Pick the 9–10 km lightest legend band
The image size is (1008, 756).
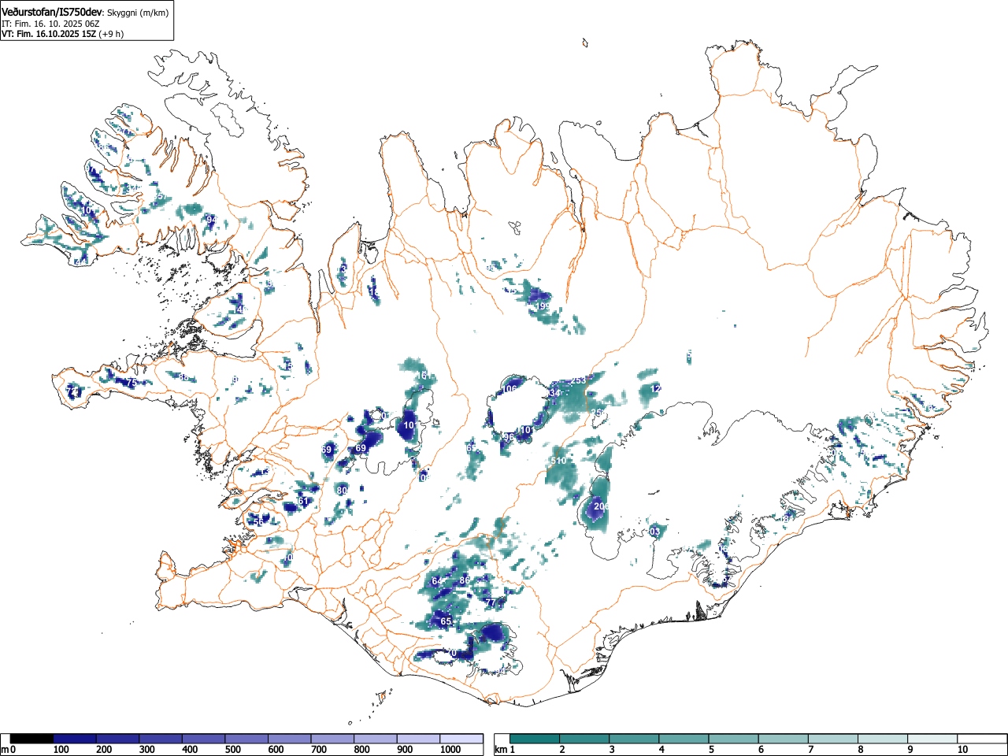tap(933, 739)
